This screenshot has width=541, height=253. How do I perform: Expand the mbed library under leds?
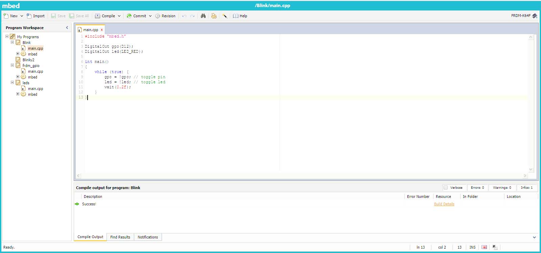click(x=18, y=94)
